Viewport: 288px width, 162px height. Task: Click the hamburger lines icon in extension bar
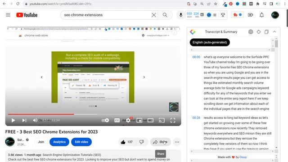pyautogui.click(x=215, y=15)
